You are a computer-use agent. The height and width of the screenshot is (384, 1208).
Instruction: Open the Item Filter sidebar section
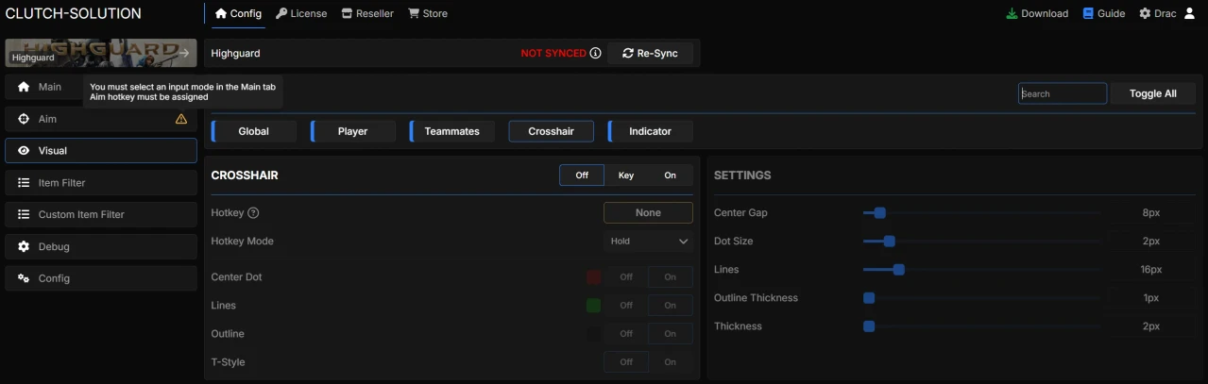pos(101,183)
